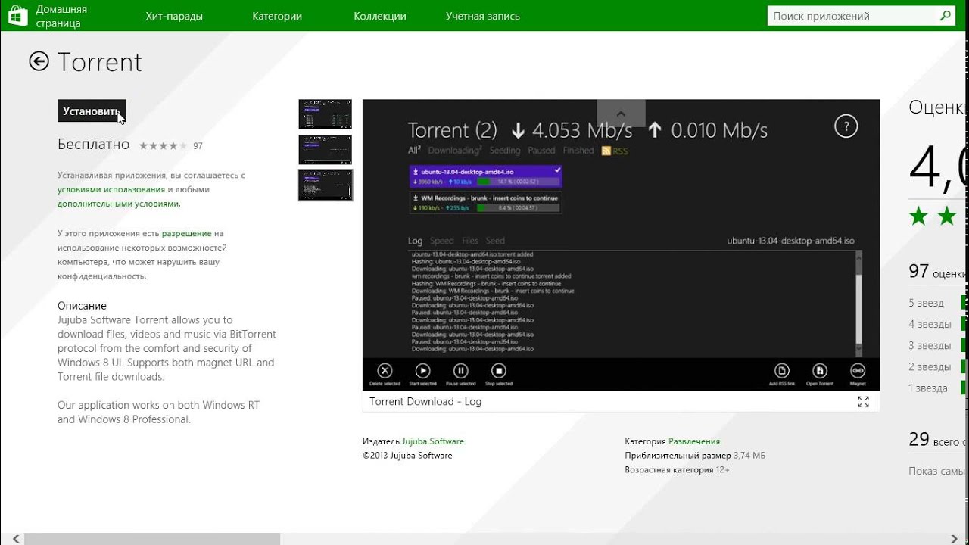Open Развлечения category link

click(x=694, y=441)
